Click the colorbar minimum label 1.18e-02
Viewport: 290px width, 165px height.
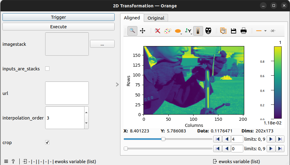pyautogui.click(x=272, y=123)
